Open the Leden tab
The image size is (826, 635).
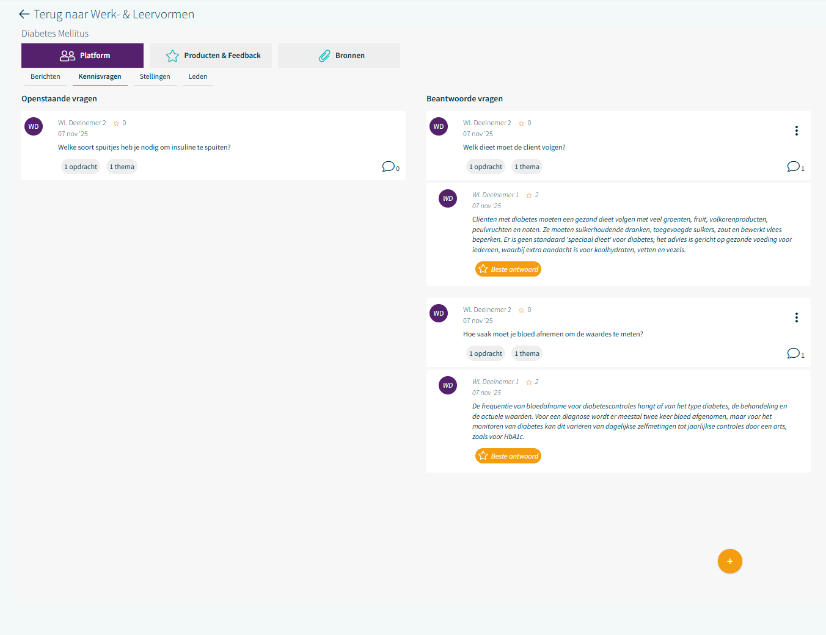point(197,77)
